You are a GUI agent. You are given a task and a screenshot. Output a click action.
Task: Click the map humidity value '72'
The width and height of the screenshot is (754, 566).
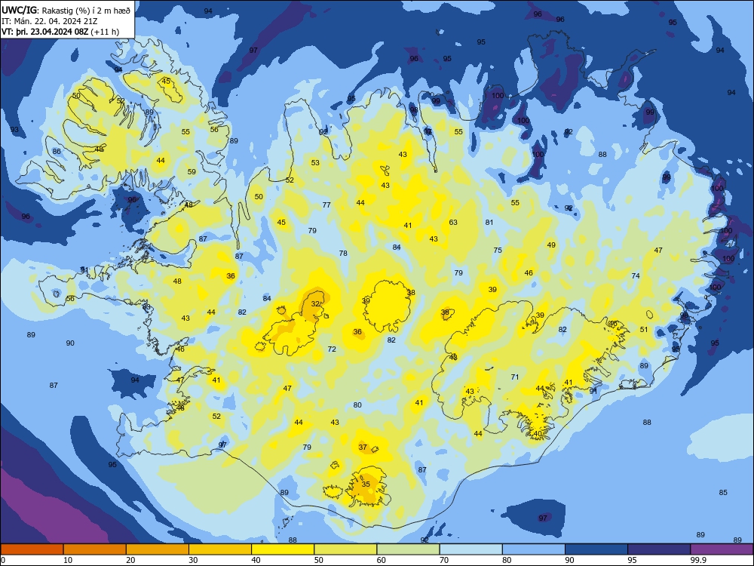pyautogui.click(x=332, y=349)
